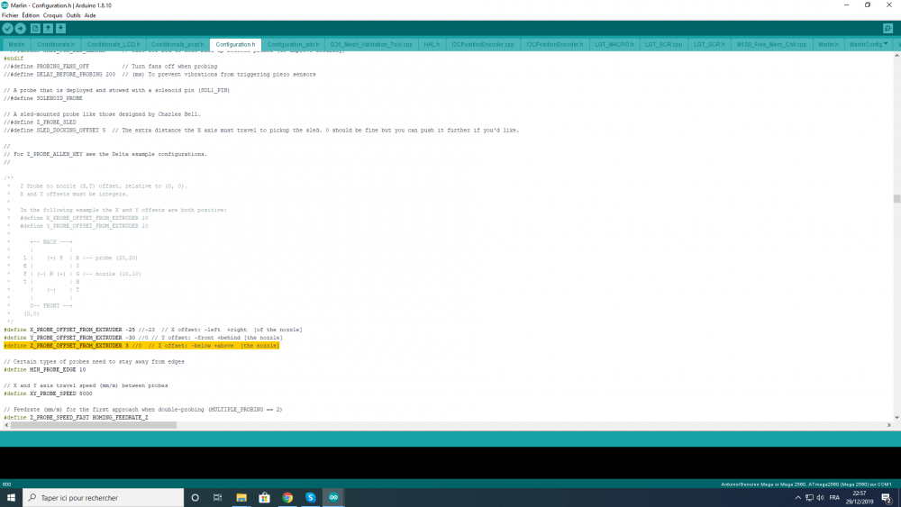901x507 pixels.
Task: Open the notification center icon
Action: point(887,498)
